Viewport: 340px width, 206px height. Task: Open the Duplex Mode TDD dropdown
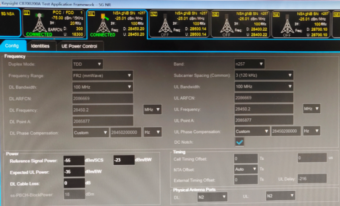(88, 64)
